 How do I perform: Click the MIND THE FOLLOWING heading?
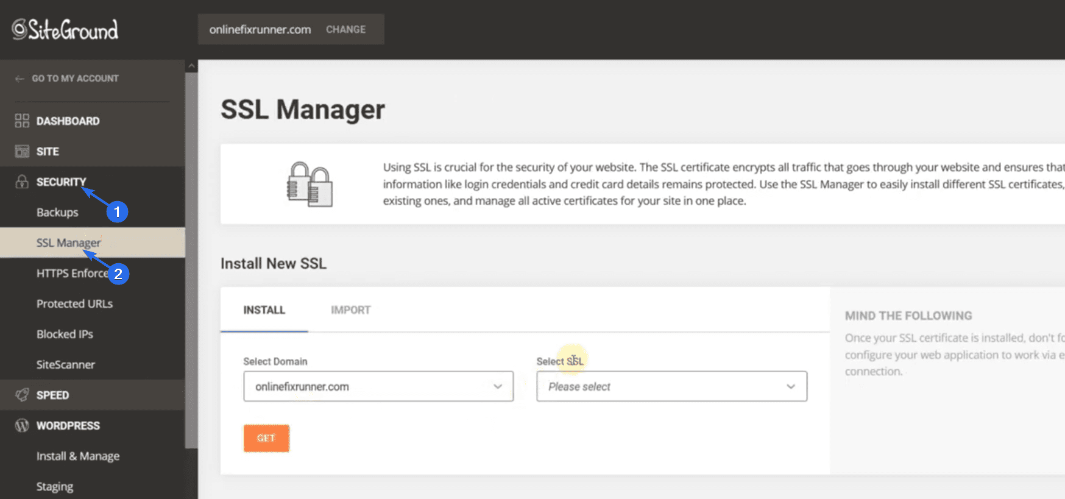point(908,316)
